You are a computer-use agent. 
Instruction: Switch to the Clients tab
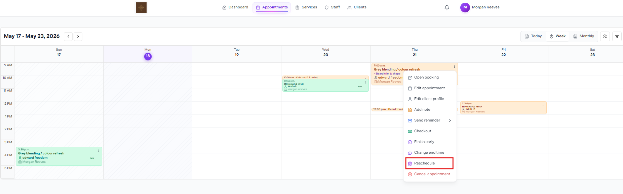click(357, 7)
